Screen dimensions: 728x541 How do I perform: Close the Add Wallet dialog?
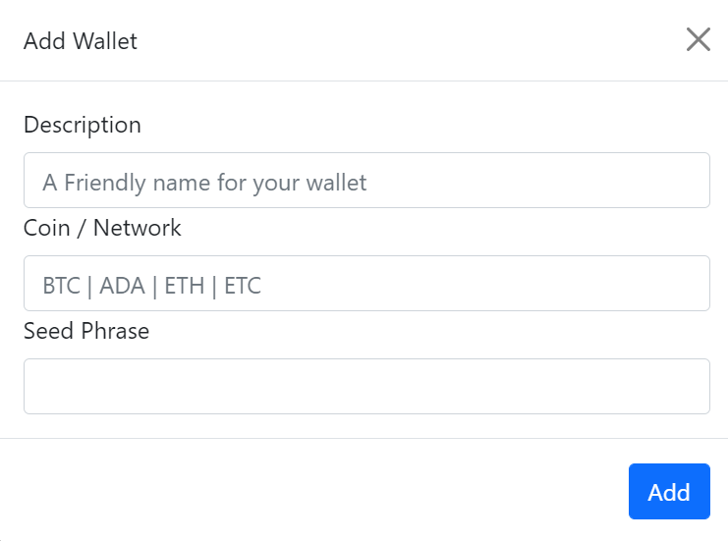698,39
